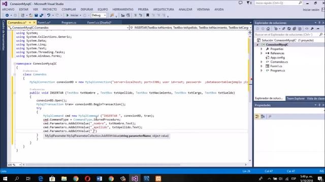This screenshot has height=182, width=325.
Task: Click the split editor icon above scrollbar
Action: [x=250, y=32]
